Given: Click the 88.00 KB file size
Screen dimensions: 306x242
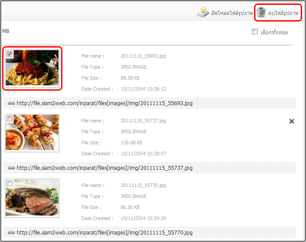Looking at the screenshot, I should pos(130,78).
